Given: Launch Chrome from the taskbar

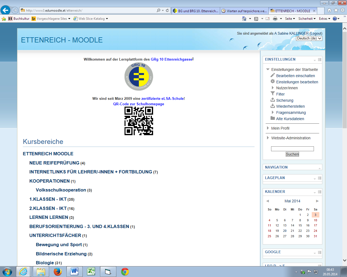Looking at the screenshot, I should (x=125, y=272).
